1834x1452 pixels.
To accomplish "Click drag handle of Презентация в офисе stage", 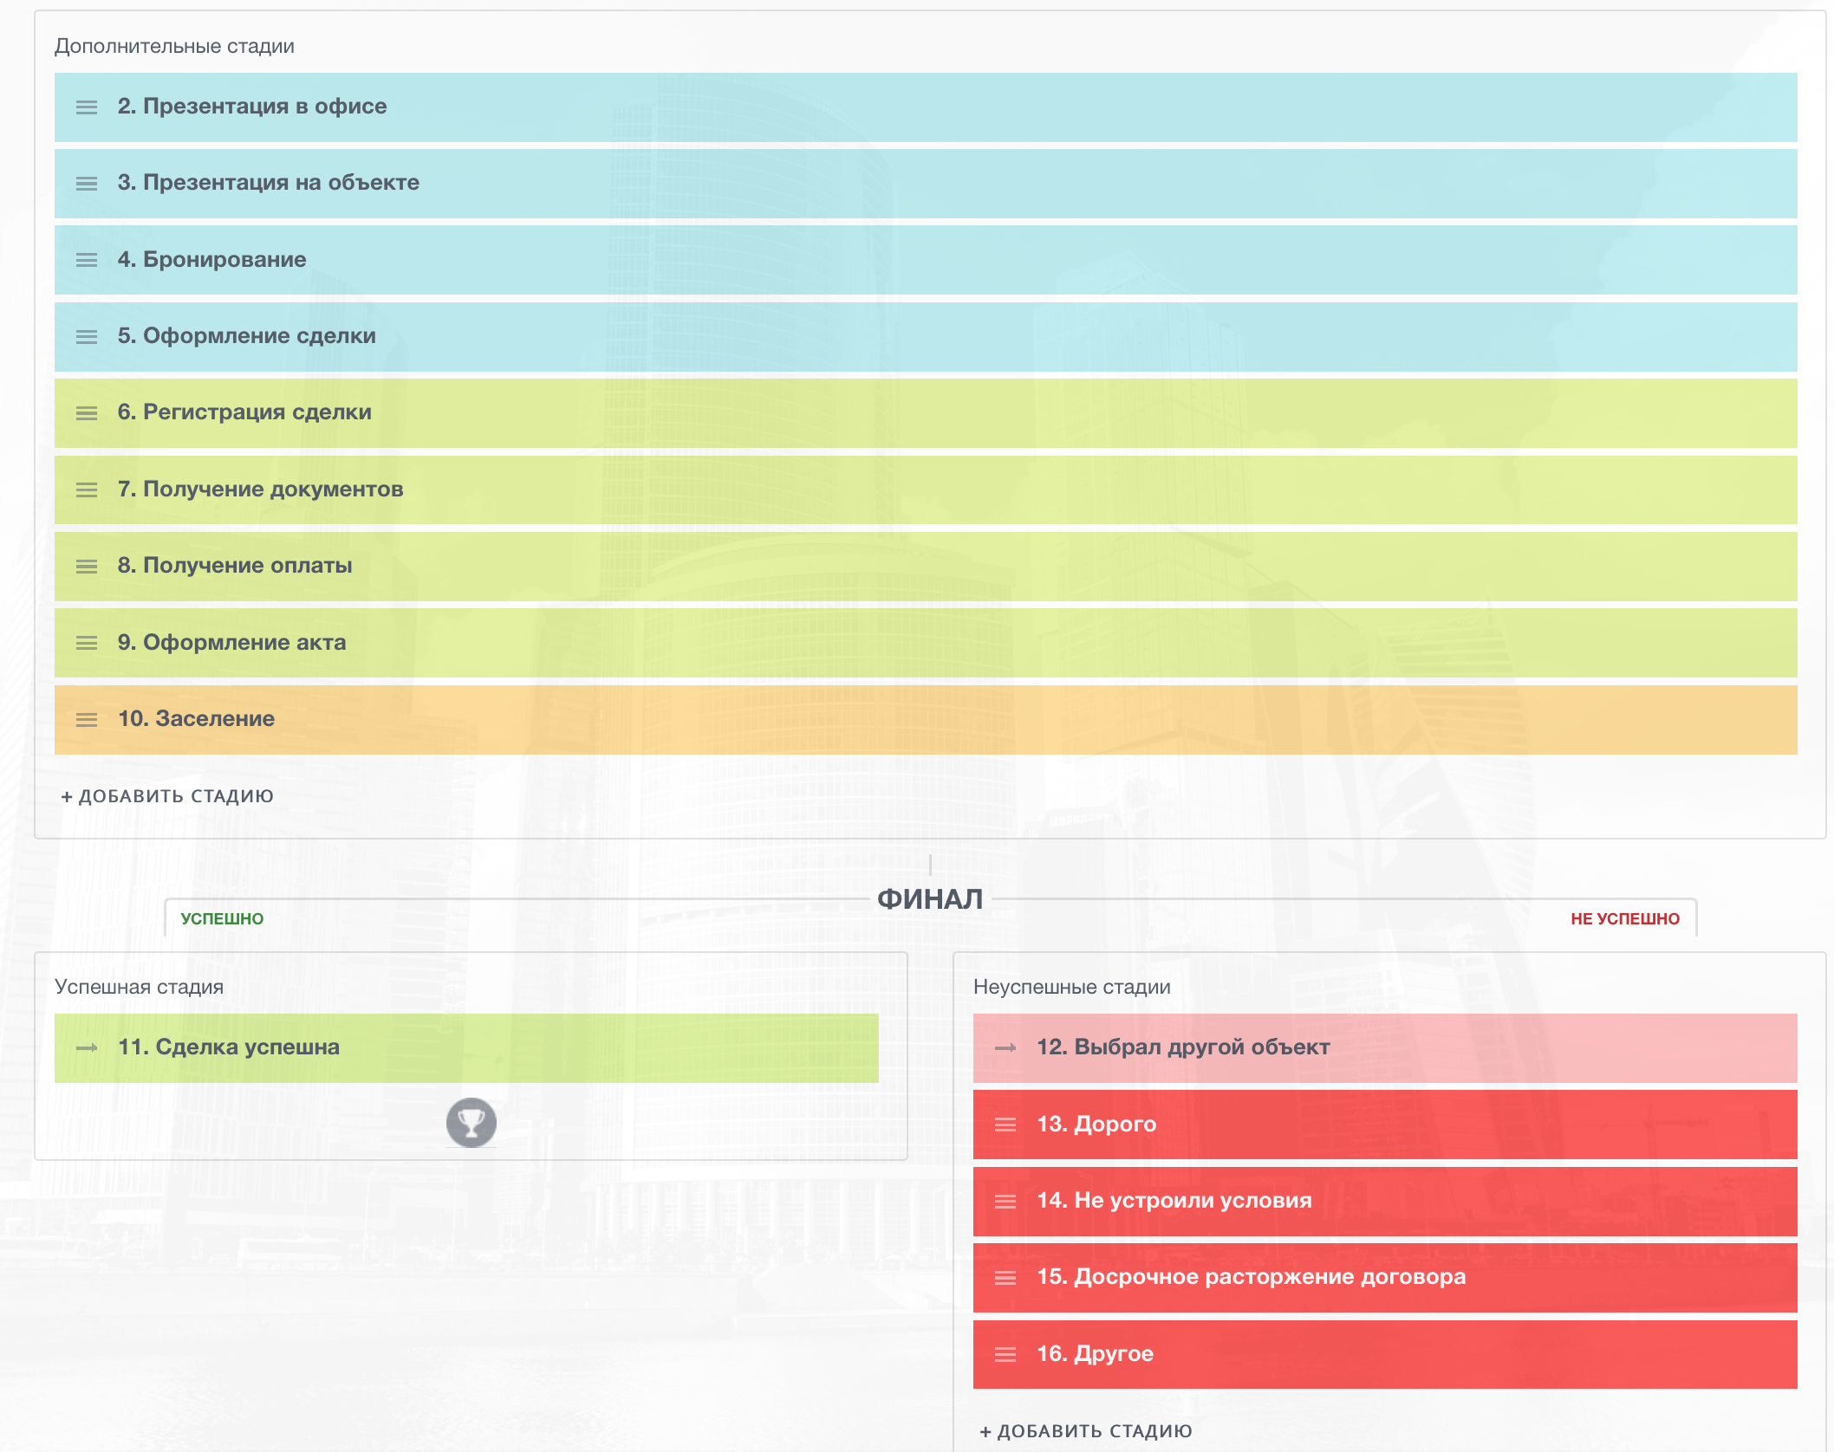I will pyautogui.click(x=87, y=107).
